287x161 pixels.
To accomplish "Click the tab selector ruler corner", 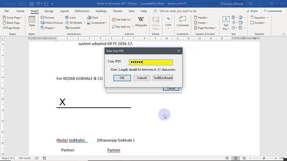I will pyautogui.click(x=3, y=38).
